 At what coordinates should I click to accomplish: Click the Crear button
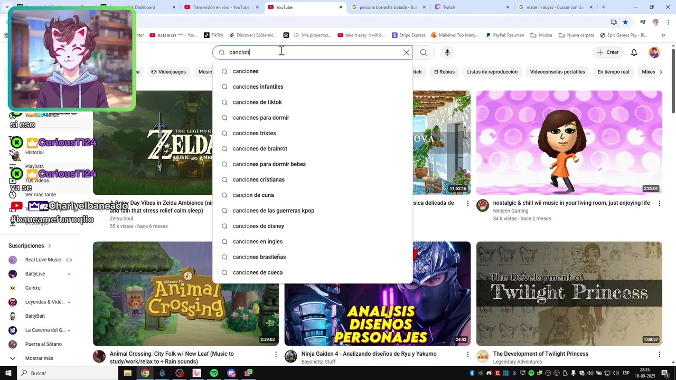(x=607, y=52)
